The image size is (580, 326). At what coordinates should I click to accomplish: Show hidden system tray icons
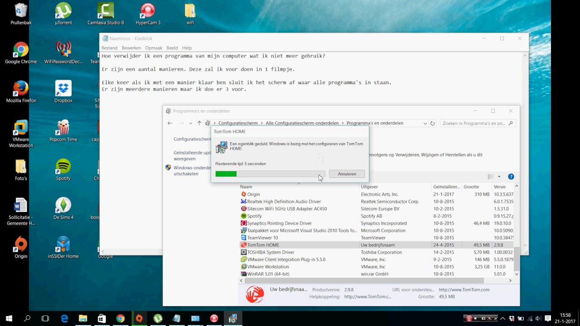point(503,319)
